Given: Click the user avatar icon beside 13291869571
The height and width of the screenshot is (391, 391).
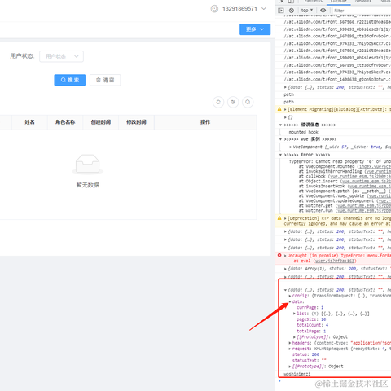Looking at the screenshot, I should [x=214, y=9].
